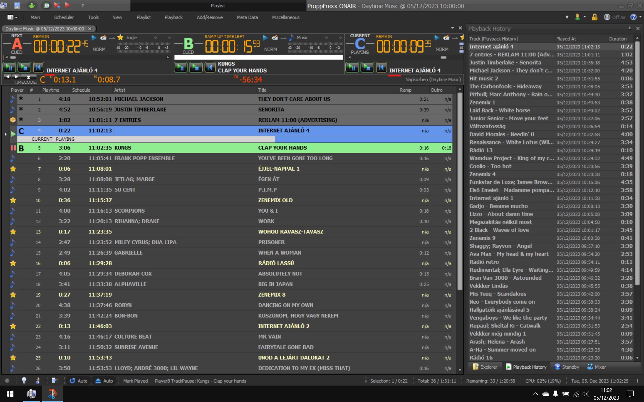Click the playlist check icon in status bar
This screenshot has width=644, height=402.
click(55, 381)
